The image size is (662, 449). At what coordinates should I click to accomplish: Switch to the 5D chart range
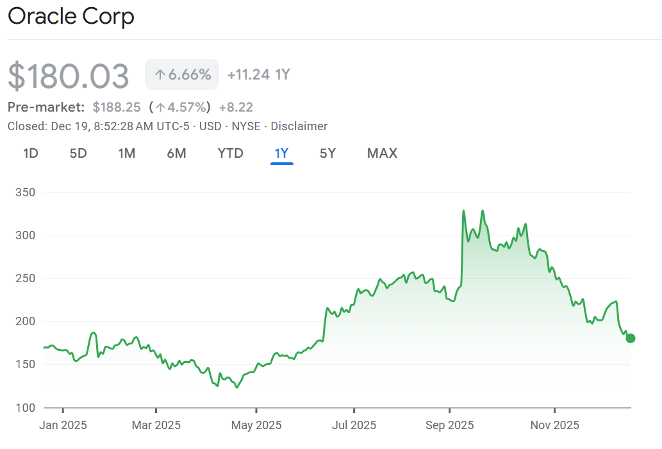point(78,153)
